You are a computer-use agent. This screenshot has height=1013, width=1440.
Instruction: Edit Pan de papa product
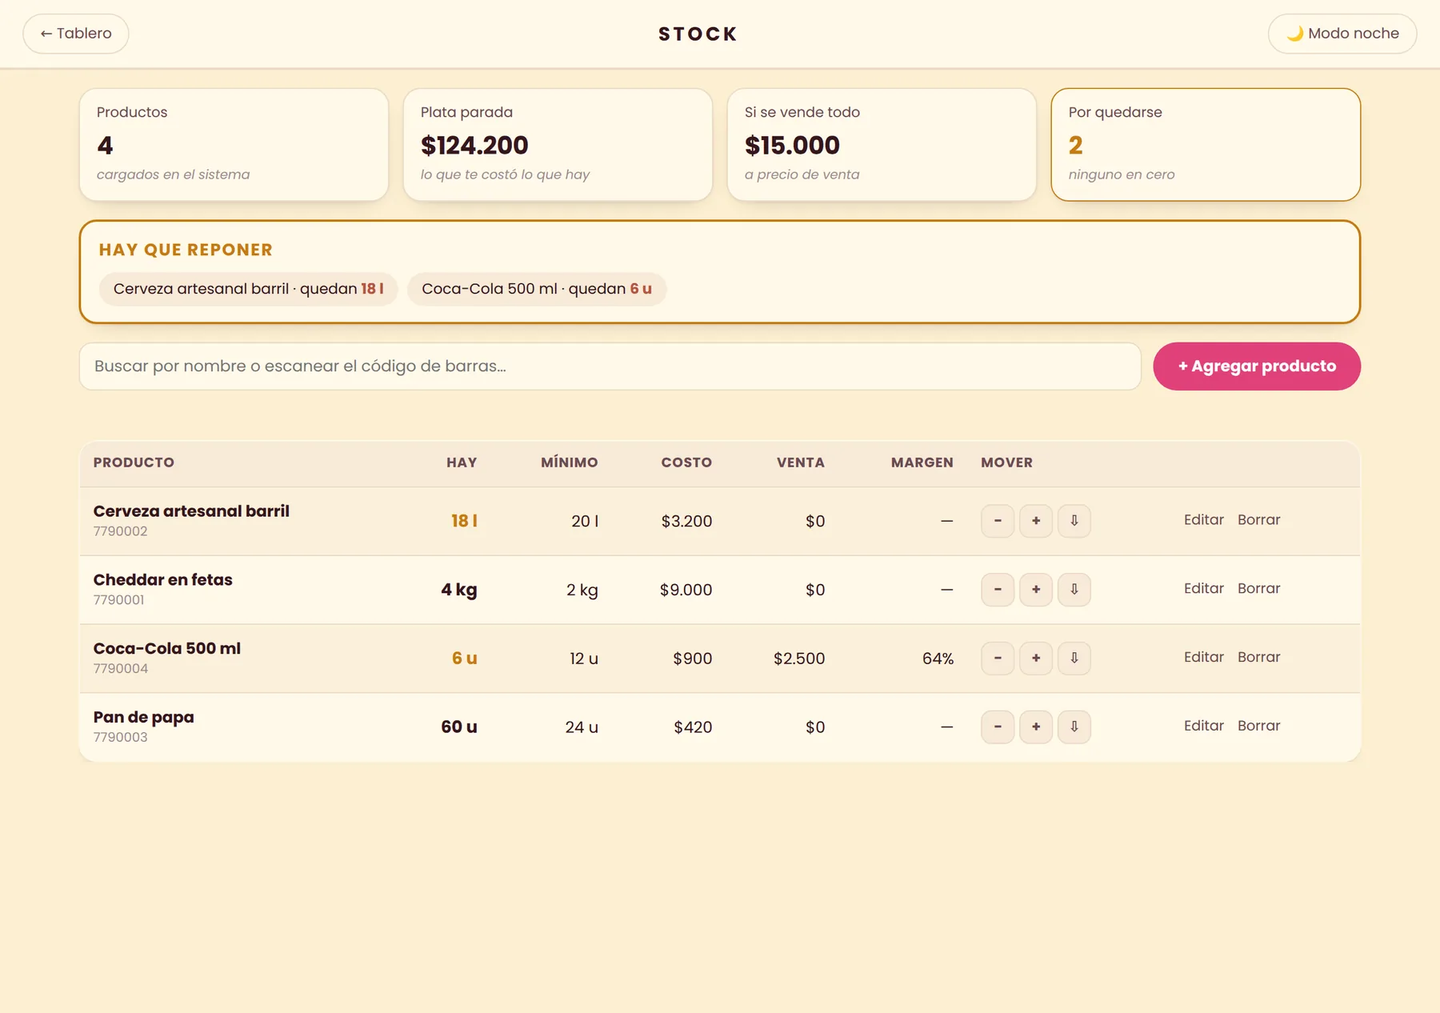1204,726
